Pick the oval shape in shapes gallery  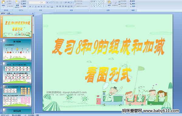103,2
